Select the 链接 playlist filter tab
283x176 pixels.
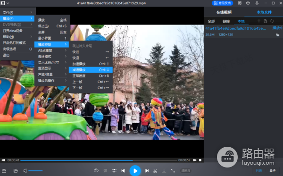point(226,21)
